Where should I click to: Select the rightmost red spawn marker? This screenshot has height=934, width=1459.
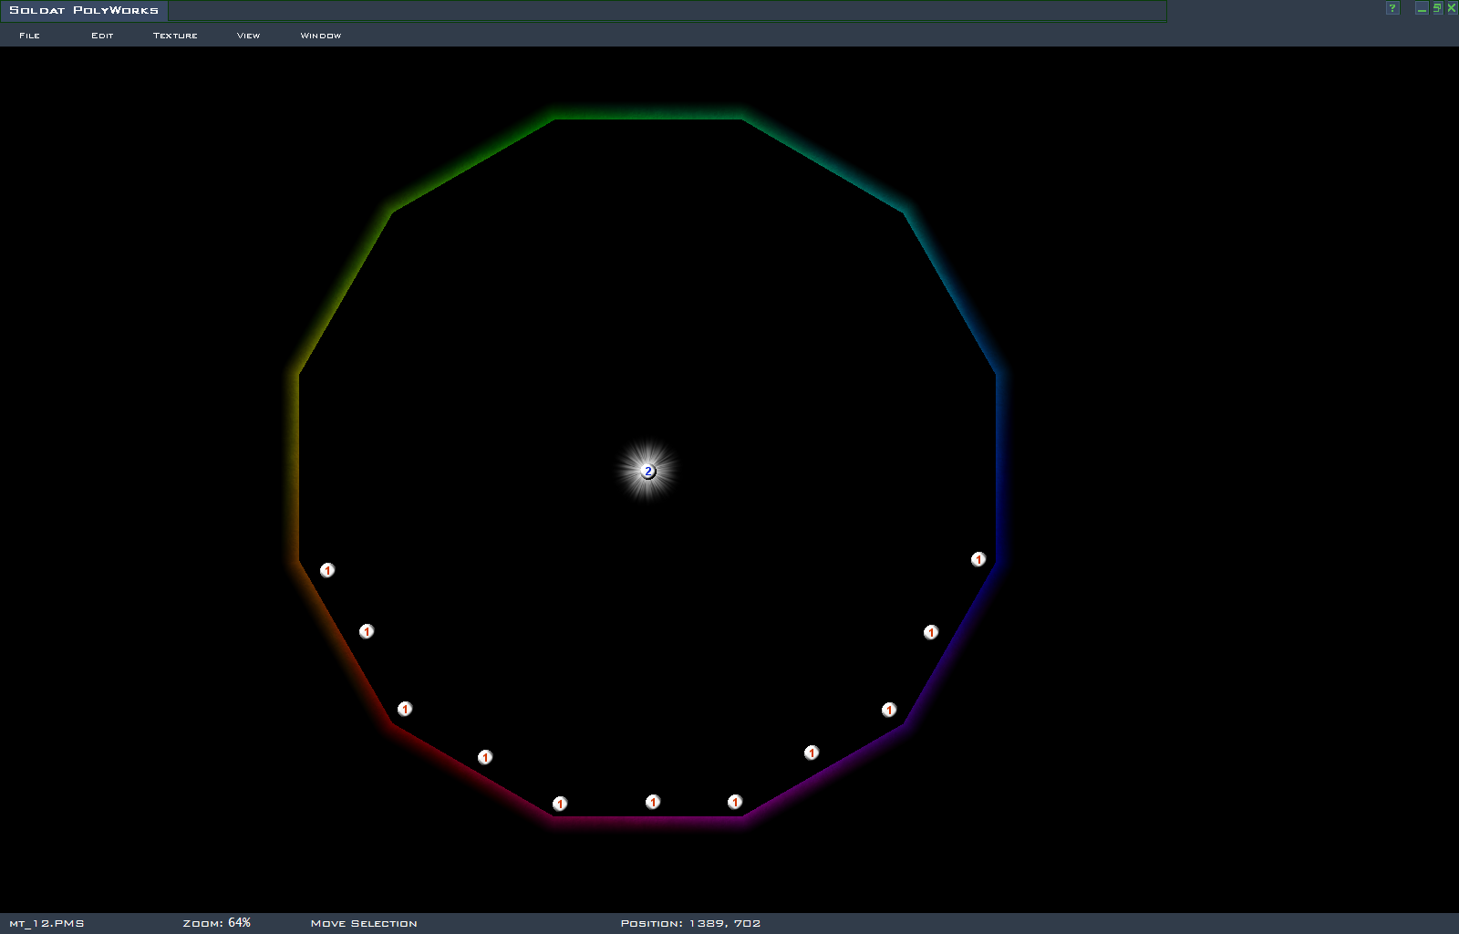point(978,559)
